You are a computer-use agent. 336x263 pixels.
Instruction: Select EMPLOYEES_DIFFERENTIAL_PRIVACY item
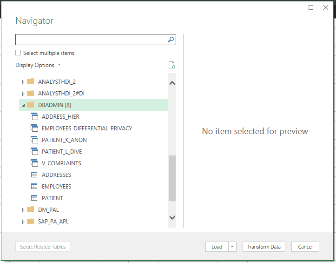(x=87, y=128)
